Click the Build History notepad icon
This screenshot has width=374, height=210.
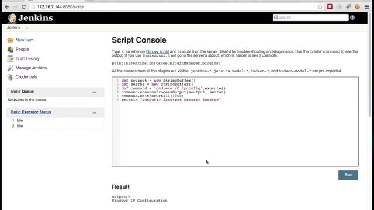pyautogui.click(x=11, y=58)
